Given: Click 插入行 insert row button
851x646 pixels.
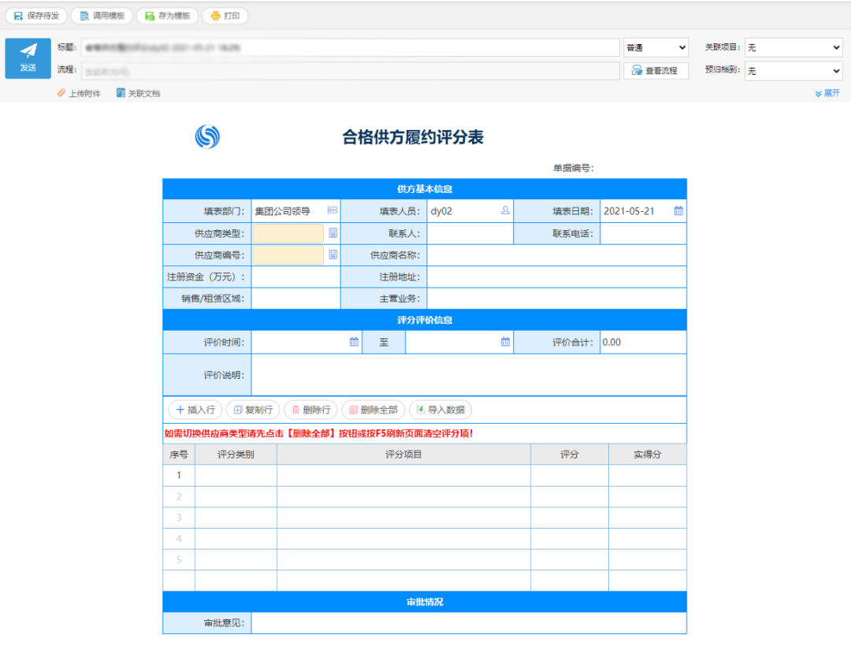Looking at the screenshot, I should click(x=196, y=410).
